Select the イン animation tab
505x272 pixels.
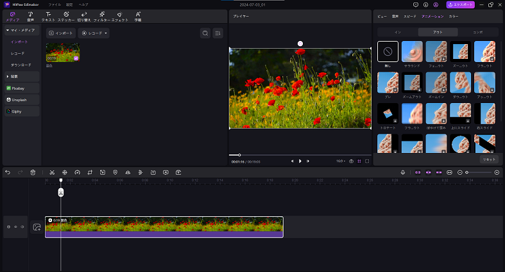click(398, 32)
